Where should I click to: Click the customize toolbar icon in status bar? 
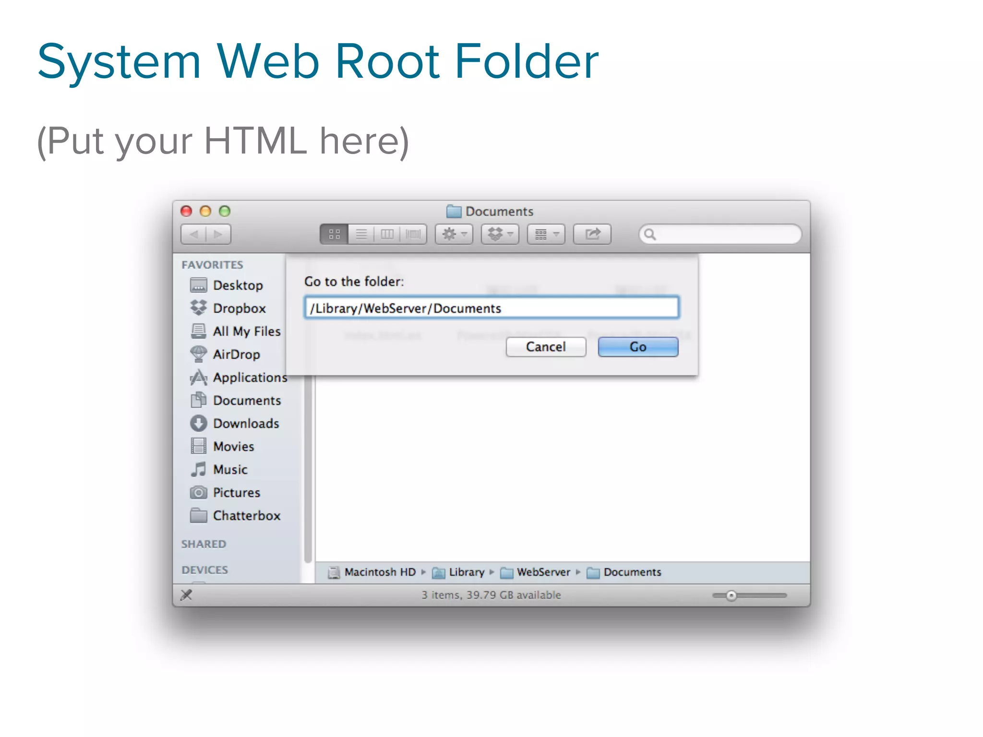(186, 595)
